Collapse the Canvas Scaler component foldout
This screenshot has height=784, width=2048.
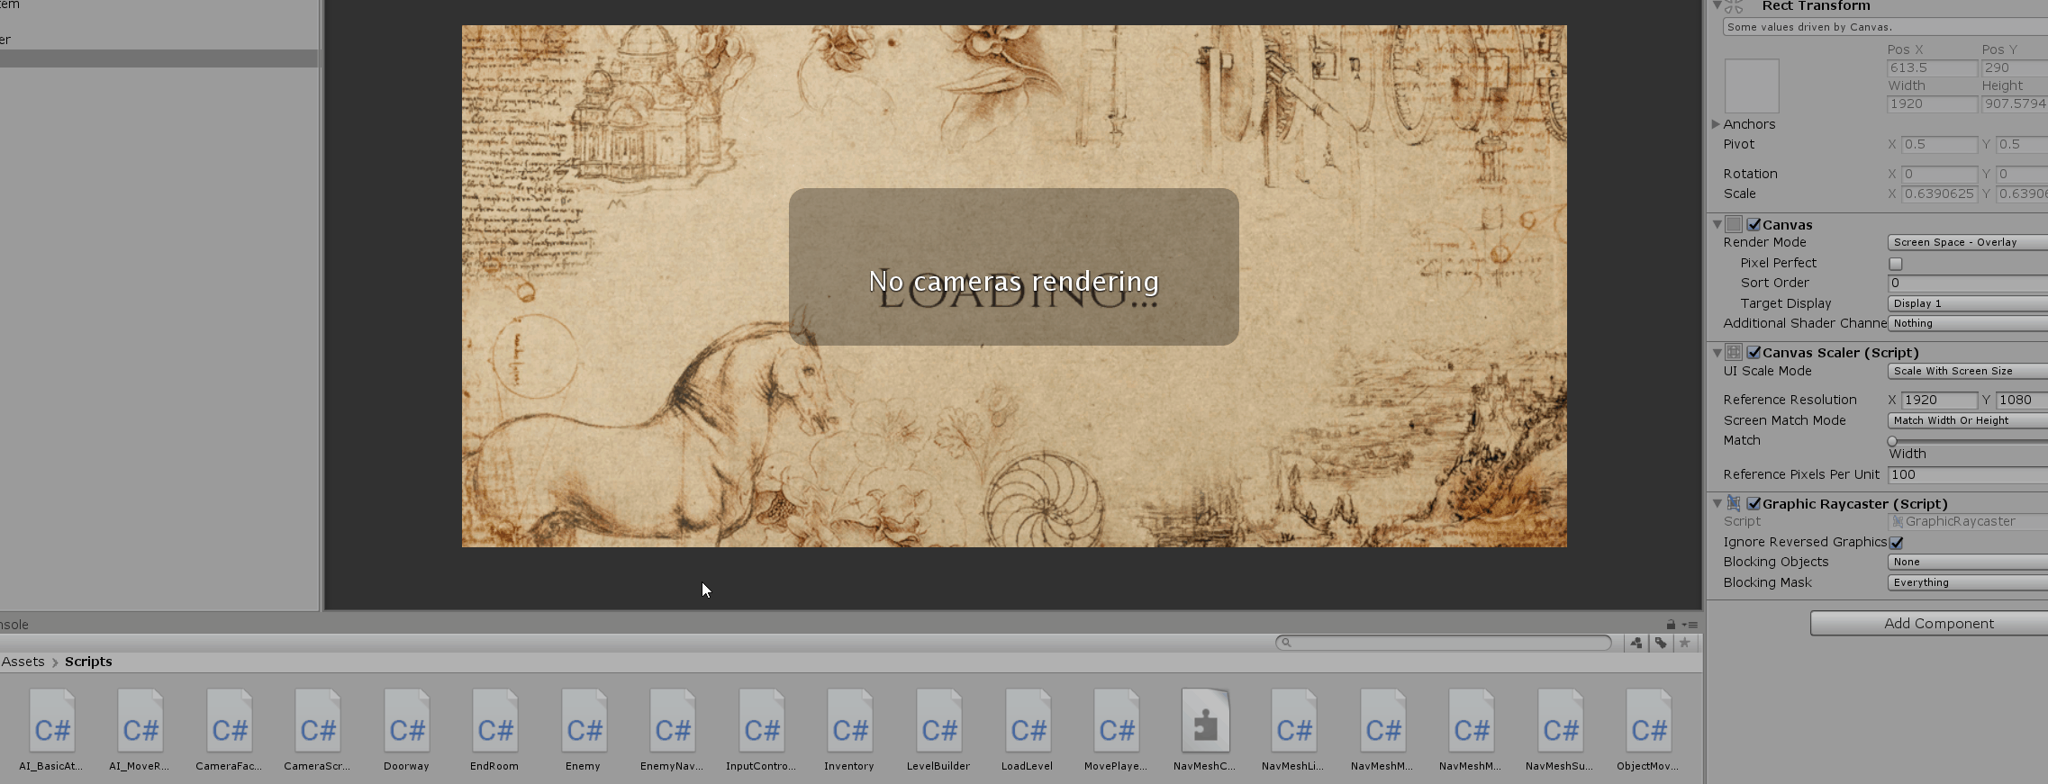(1717, 352)
